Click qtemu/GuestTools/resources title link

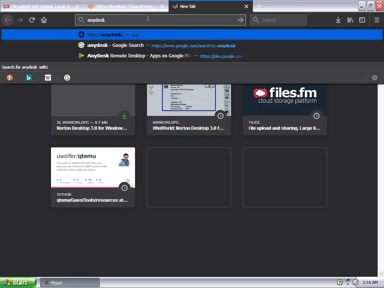[x=92, y=200]
